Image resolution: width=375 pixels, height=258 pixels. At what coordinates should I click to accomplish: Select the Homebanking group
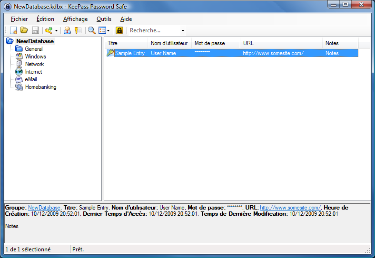click(x=40, y=87)
